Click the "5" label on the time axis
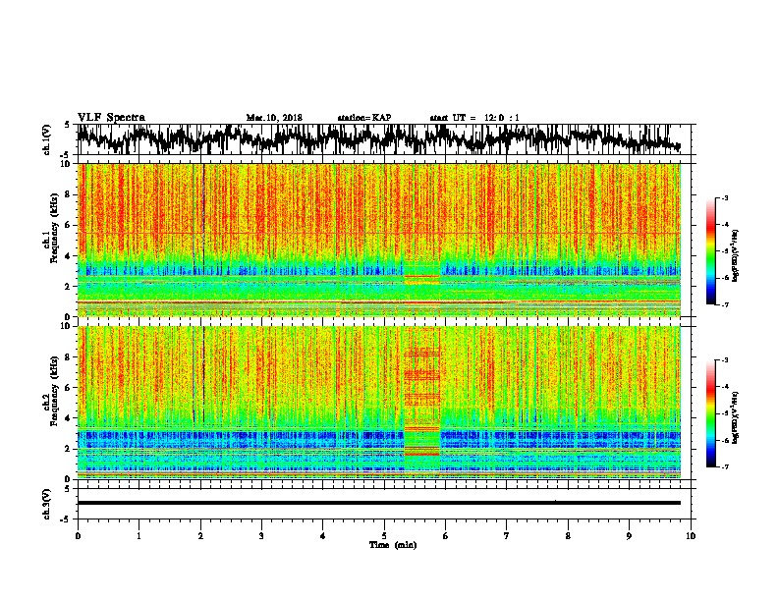Image resolution: width=778 pixels, height=601 pixels. 384,536
